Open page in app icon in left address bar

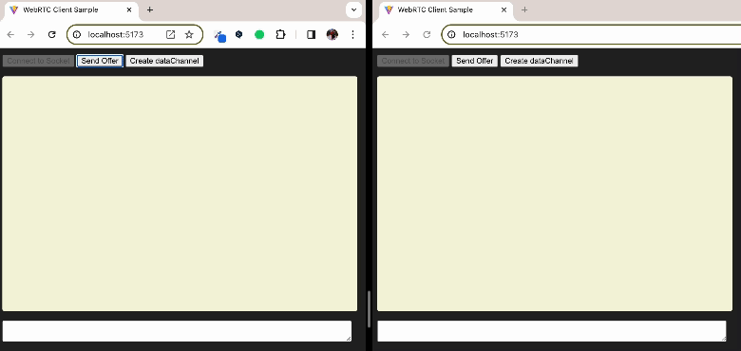171,34
